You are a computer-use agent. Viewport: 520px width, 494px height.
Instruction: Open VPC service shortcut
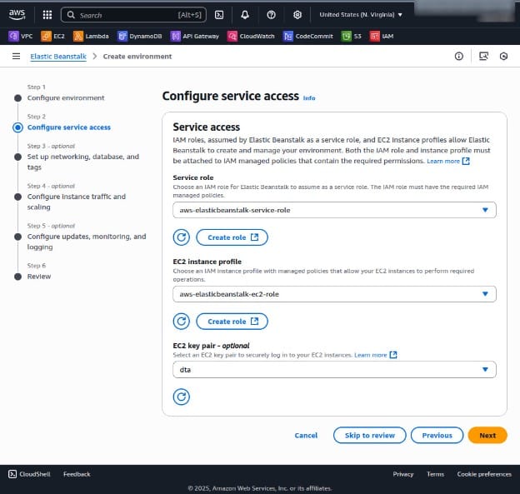(21, 36)
